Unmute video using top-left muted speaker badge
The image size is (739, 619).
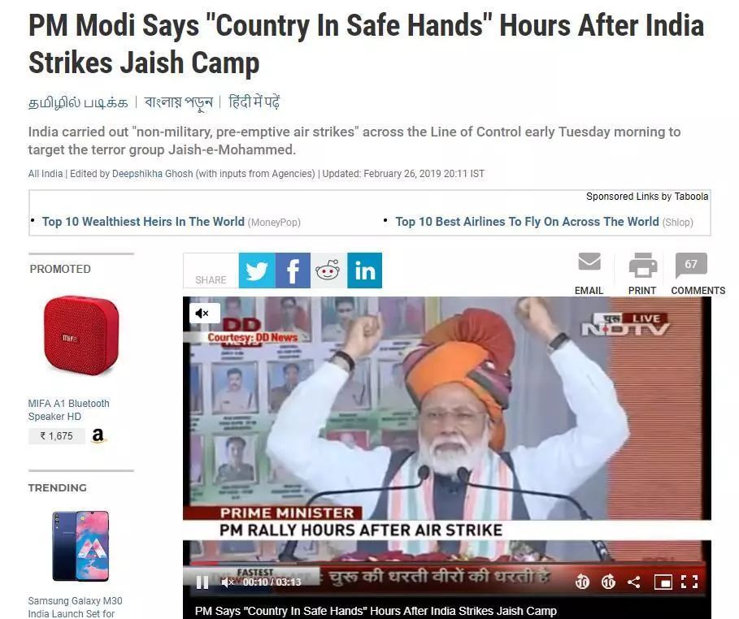click(x=204, y=314)
